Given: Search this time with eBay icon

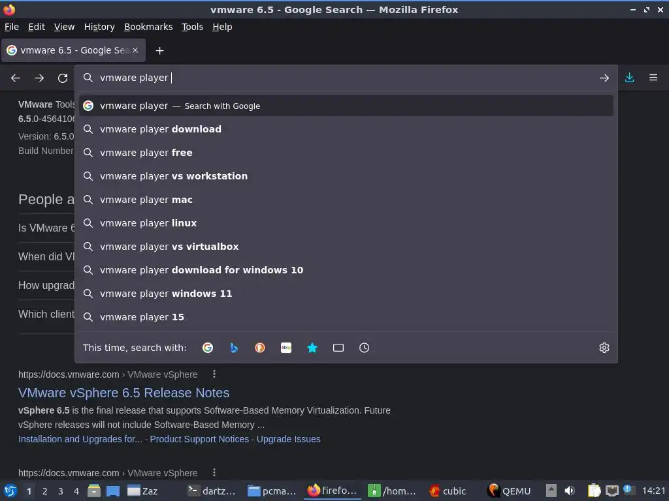Looking at the screenshot, I should click(x=286, y=348).
